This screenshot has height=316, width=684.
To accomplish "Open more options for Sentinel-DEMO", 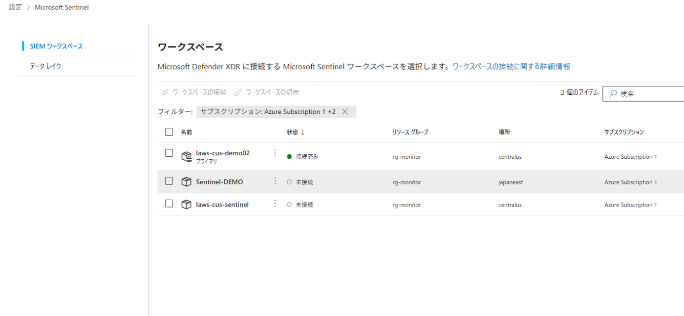I will click(275, 181).
